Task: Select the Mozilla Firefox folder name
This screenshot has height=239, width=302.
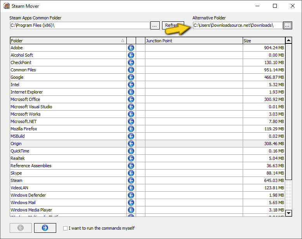Action: click(24, 129)
